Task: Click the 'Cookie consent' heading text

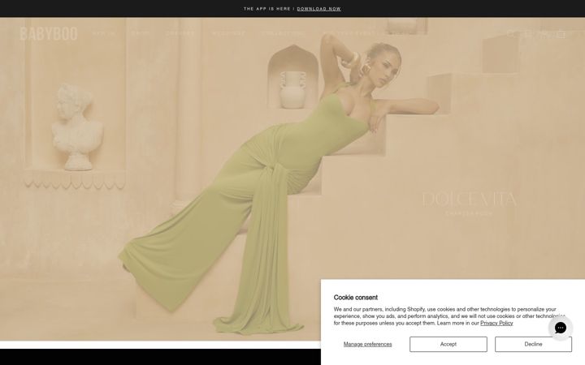Action: click(356, 297)
